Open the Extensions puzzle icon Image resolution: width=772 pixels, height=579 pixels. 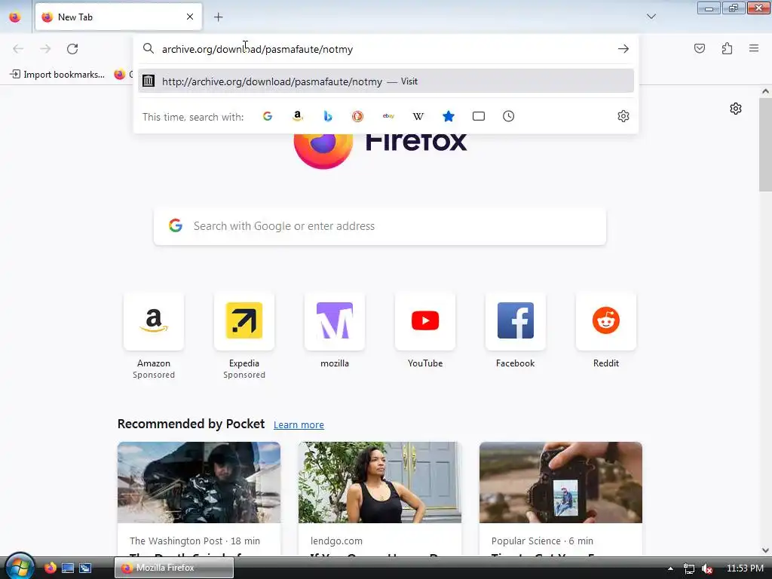click(727, 48)
